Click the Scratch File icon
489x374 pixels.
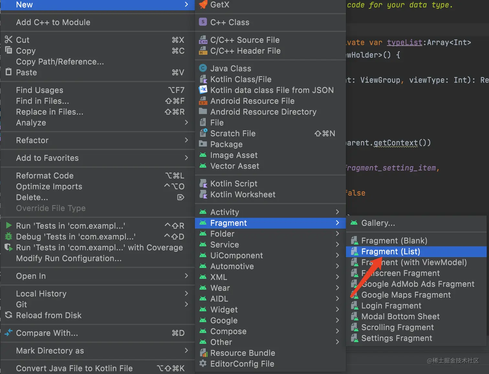(x=203, y=133)
